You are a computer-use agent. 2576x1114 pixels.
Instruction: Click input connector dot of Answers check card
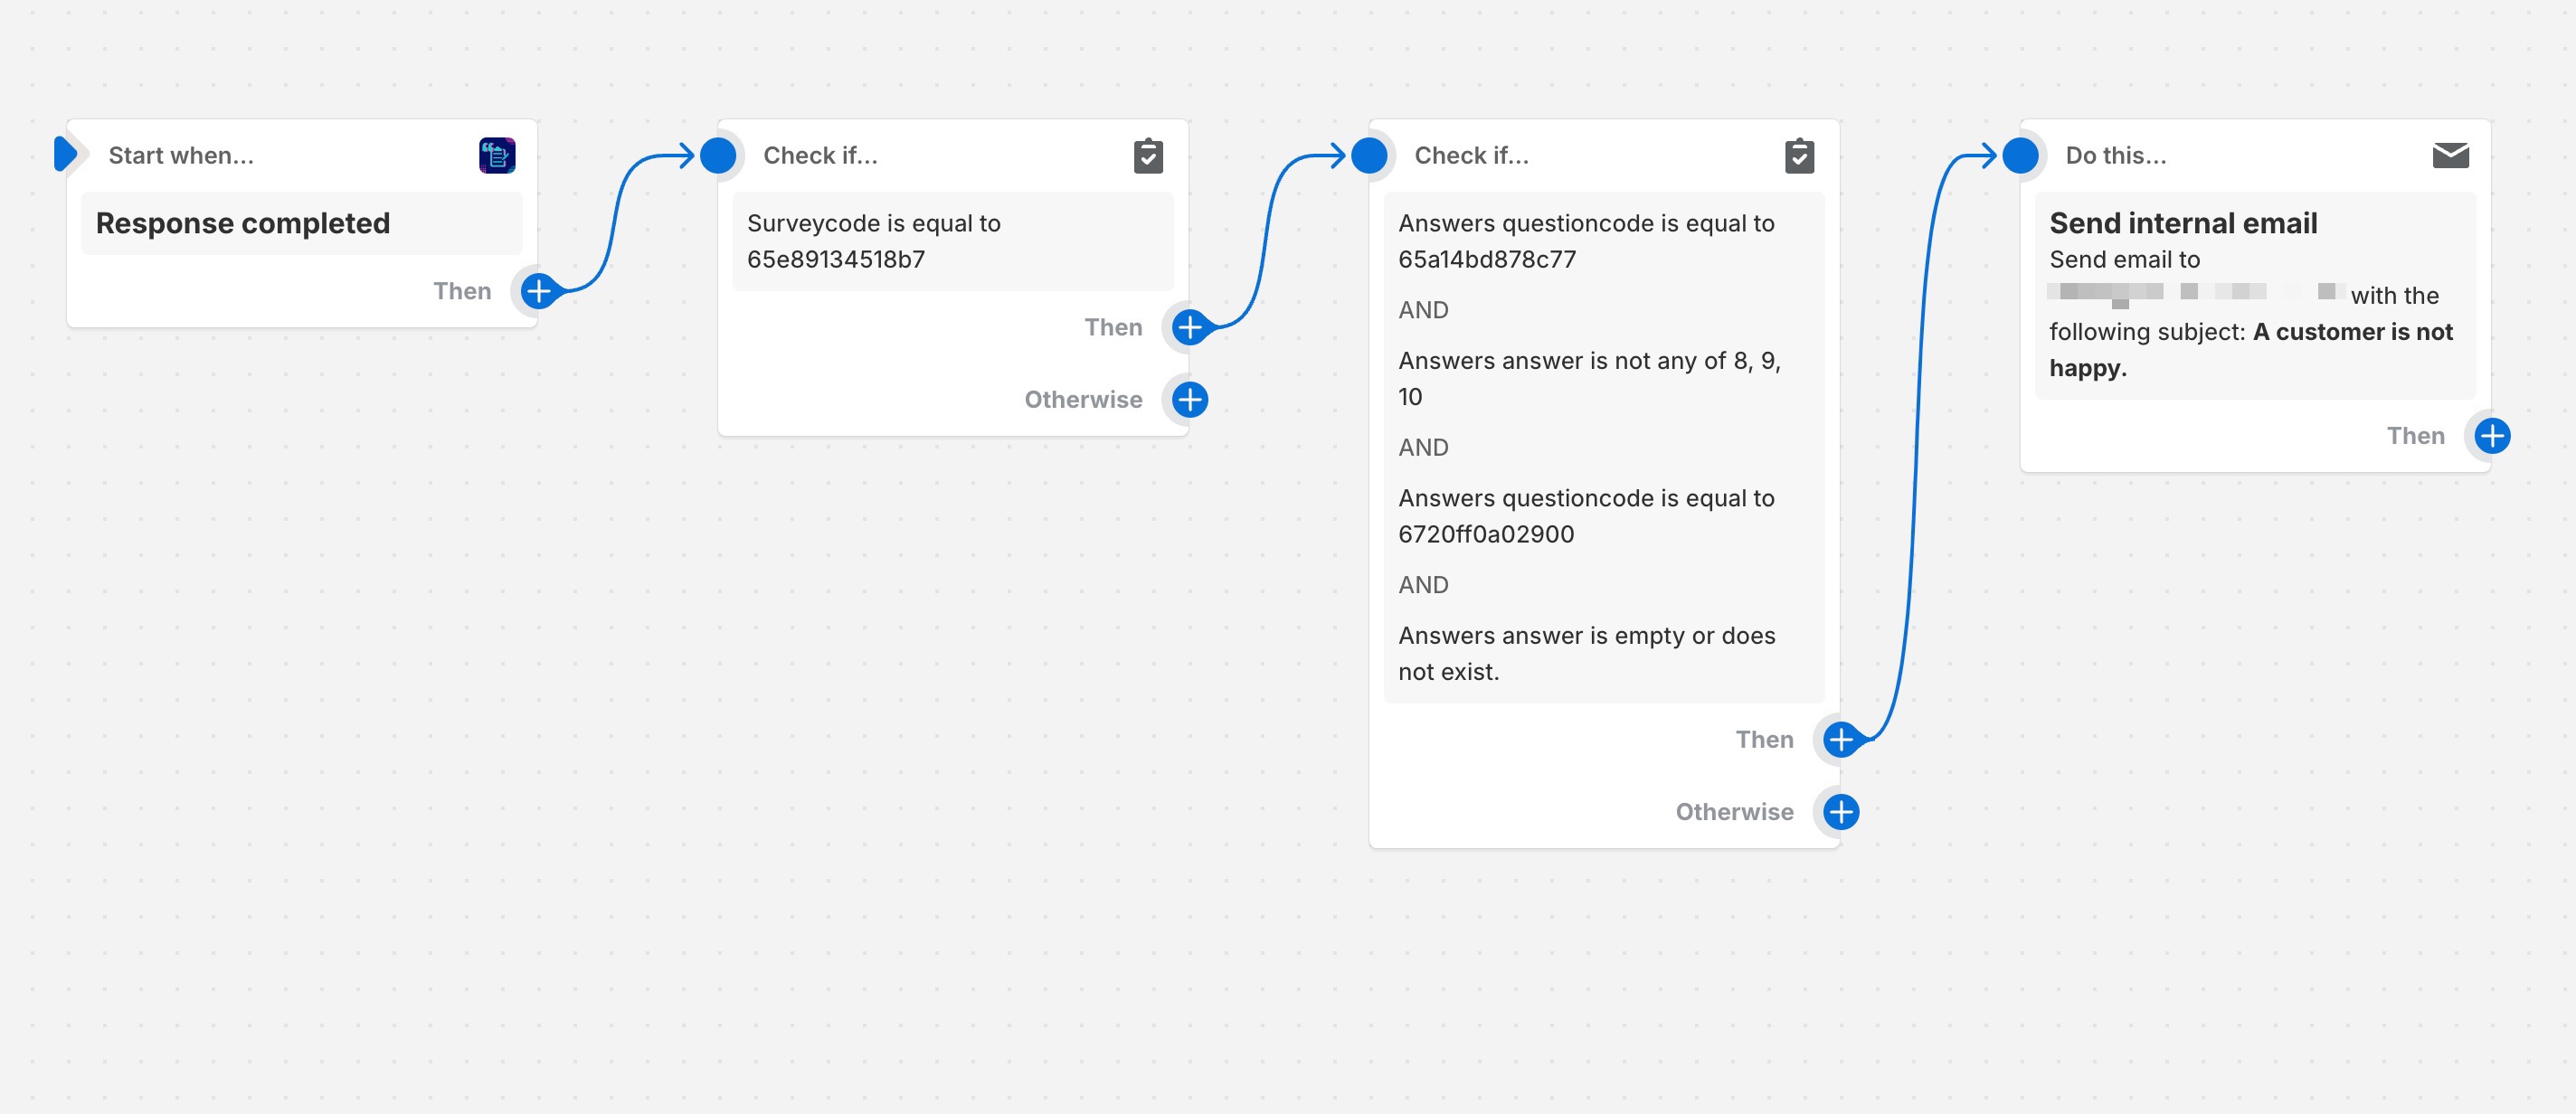point(1369,155)
